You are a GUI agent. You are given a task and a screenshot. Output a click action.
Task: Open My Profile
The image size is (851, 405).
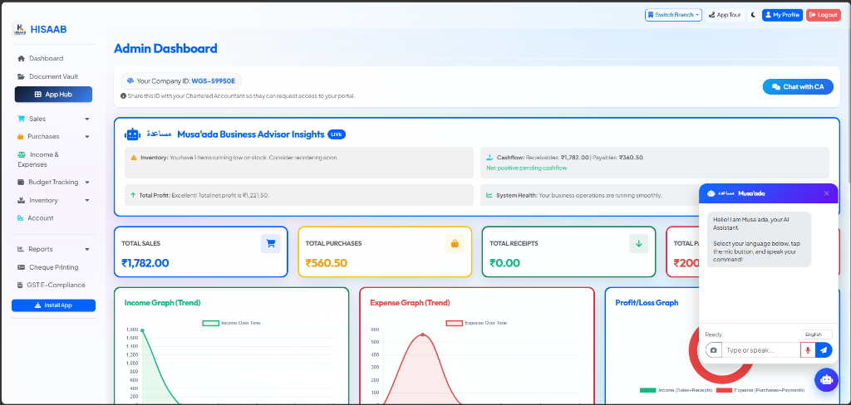782,15
